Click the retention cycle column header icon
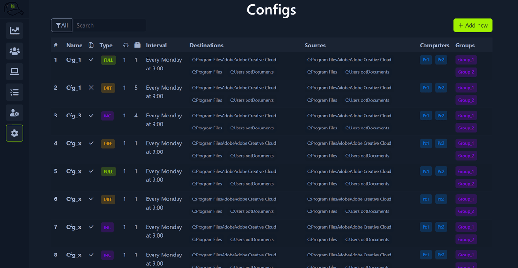The image size is (518, 268). (x=126, y=45)
